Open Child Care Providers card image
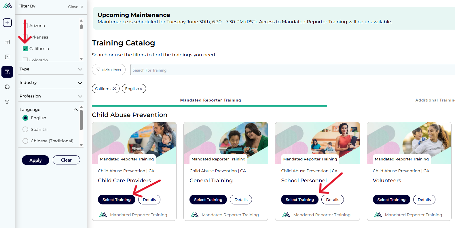Image resolution: width=455 pixels, height=228 pixels. coord(134,143)
